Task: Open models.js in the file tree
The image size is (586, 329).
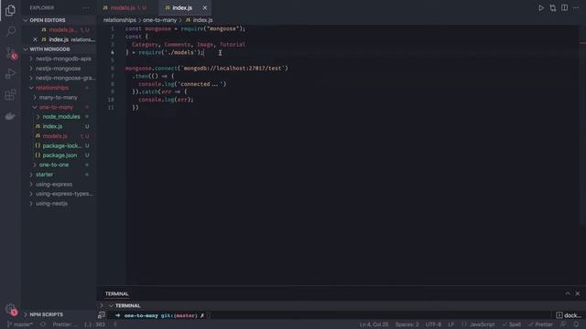Action: (55, 136)
